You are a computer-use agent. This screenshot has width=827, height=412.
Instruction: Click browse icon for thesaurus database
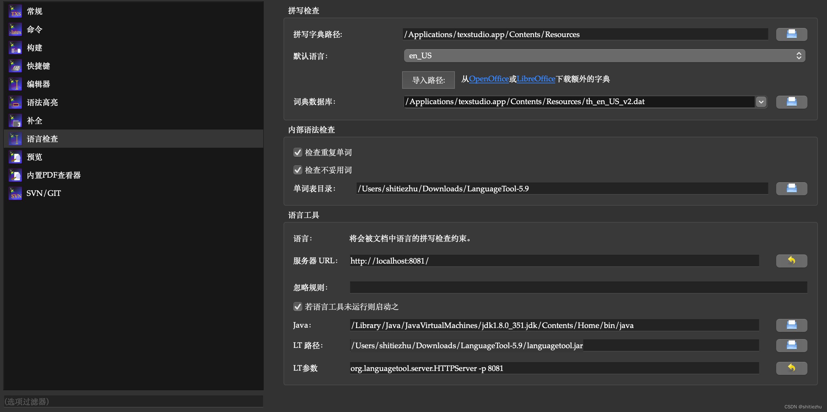click(x=791, y=102)
